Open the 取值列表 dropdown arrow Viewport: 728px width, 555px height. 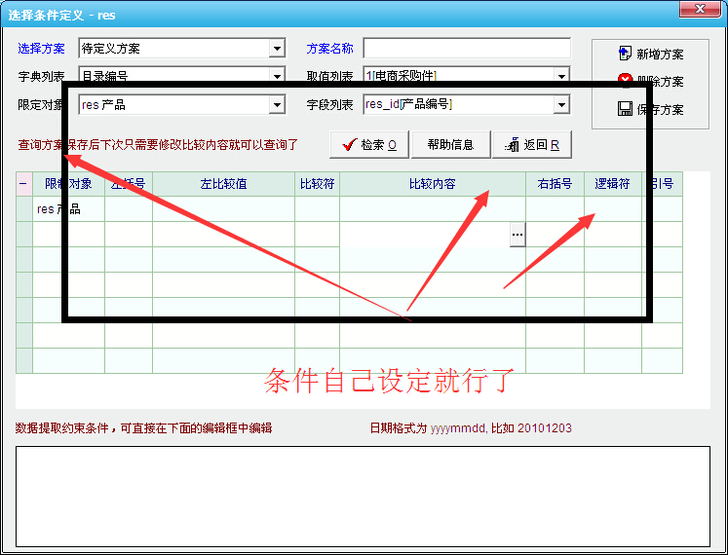pyautogui.click(x=562, y=75)
